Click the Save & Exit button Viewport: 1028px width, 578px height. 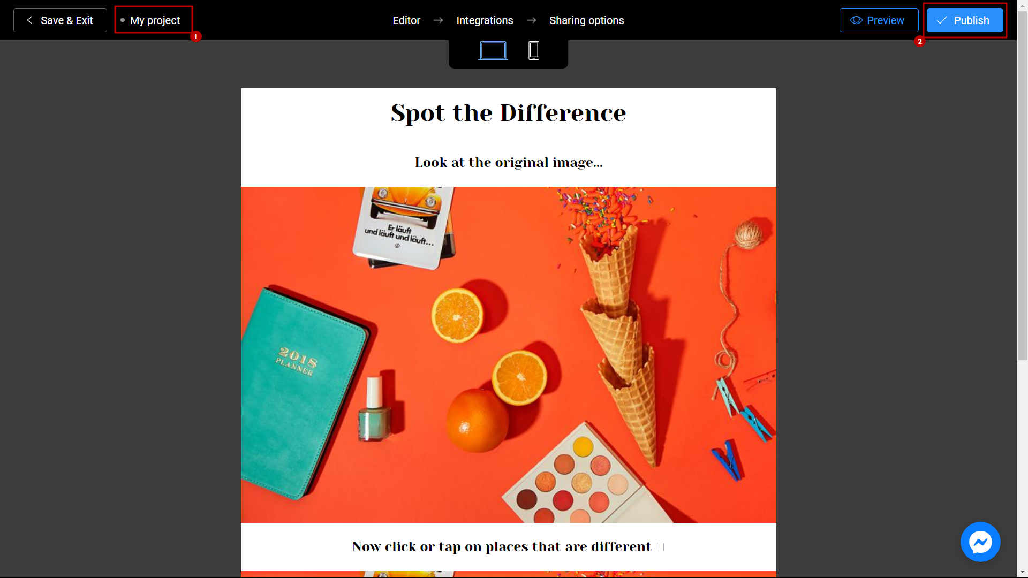[60, 20]
